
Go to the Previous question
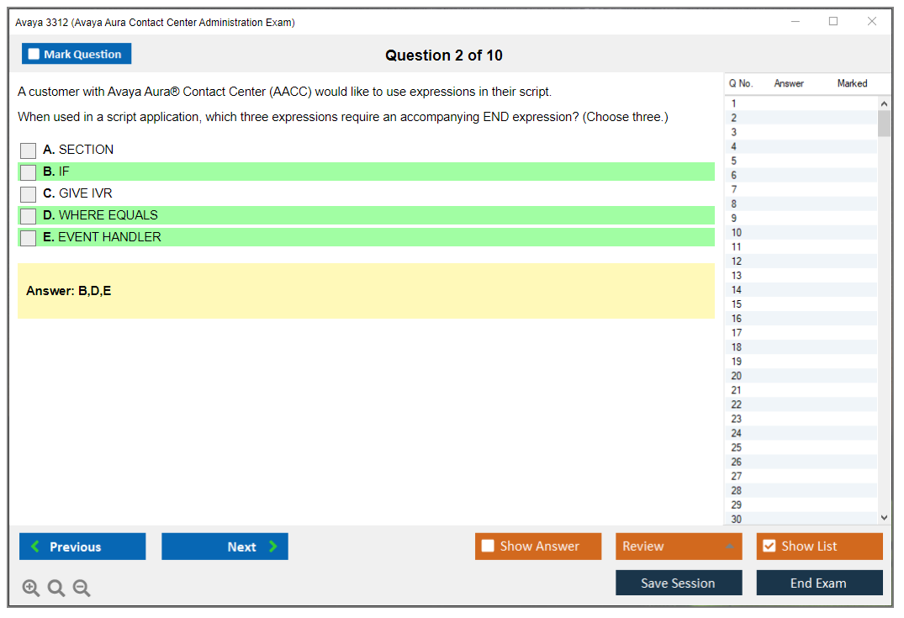click(x=82, y=547)
